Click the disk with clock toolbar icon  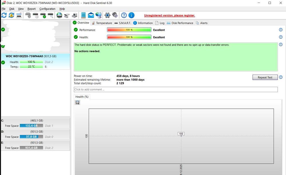click(x=36, y=15)
